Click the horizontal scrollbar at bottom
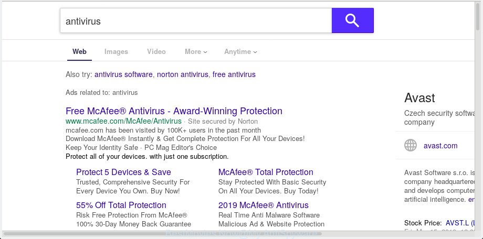The height and width of the screenshot is (239, 483). coord(162,234)
